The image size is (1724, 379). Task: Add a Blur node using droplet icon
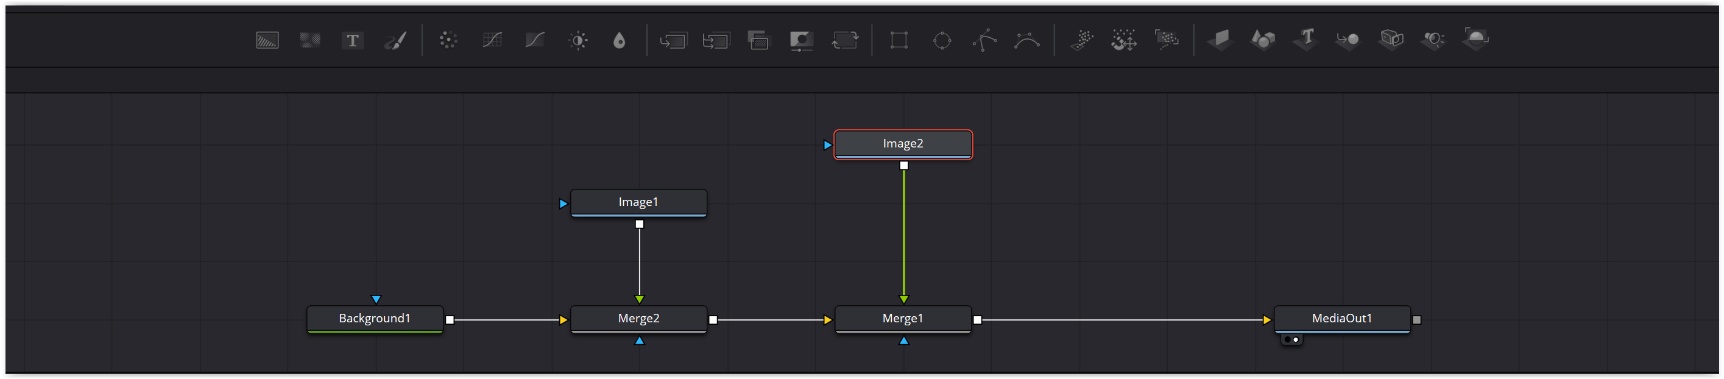(x=619, y=40)
